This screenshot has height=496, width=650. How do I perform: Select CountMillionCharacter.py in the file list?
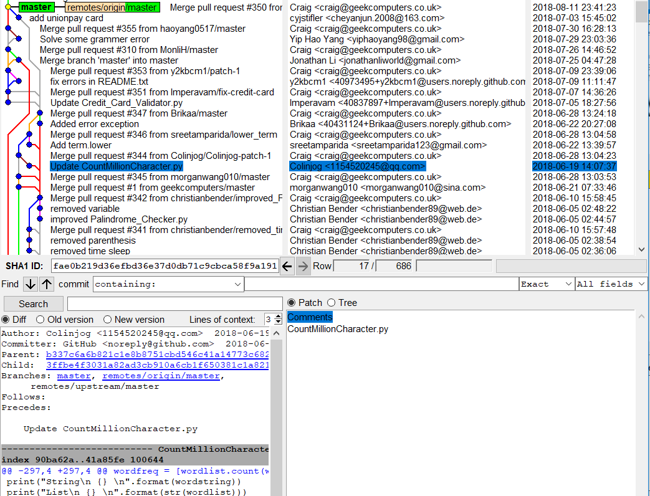[x=337, y=329]
